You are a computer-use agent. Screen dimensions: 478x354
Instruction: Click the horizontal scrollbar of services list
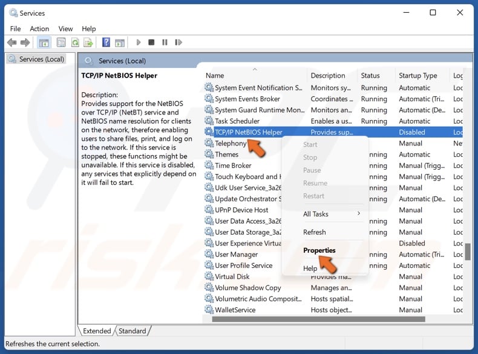[x=318, y=319]
